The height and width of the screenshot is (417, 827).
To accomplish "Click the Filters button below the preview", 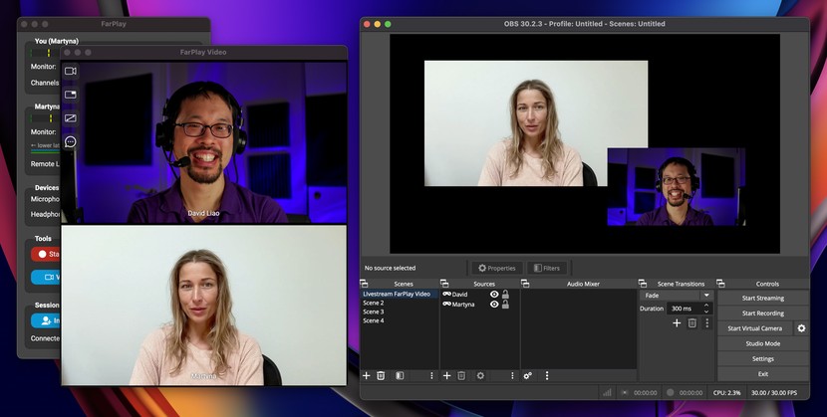I will point(546,268).
